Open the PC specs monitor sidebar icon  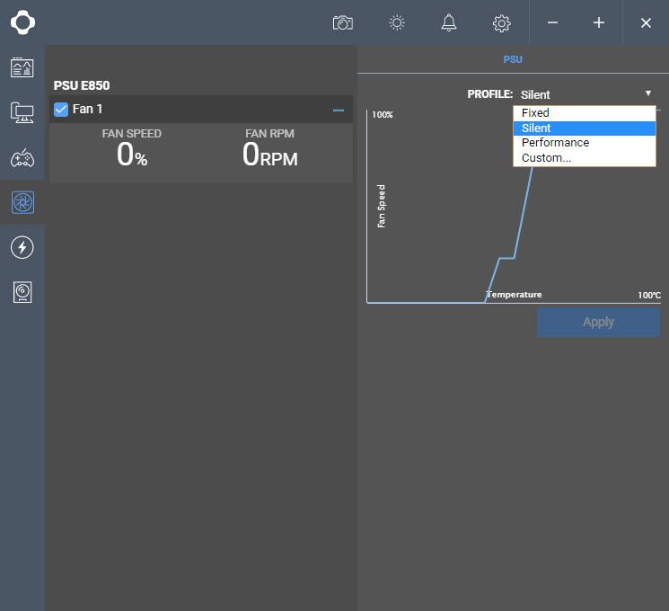(22, 112)
